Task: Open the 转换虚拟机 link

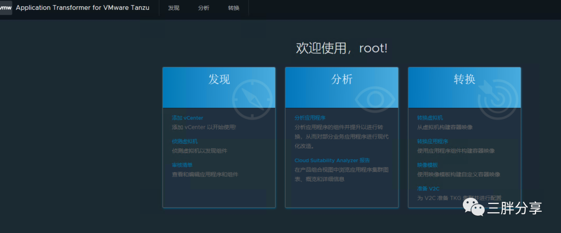Action: pos(430,118)
